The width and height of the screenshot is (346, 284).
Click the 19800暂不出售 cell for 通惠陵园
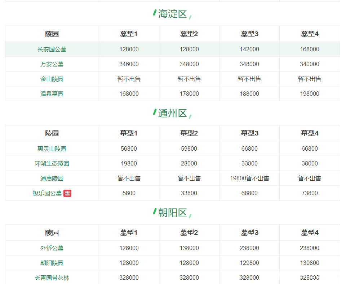[x=249, y=178]
